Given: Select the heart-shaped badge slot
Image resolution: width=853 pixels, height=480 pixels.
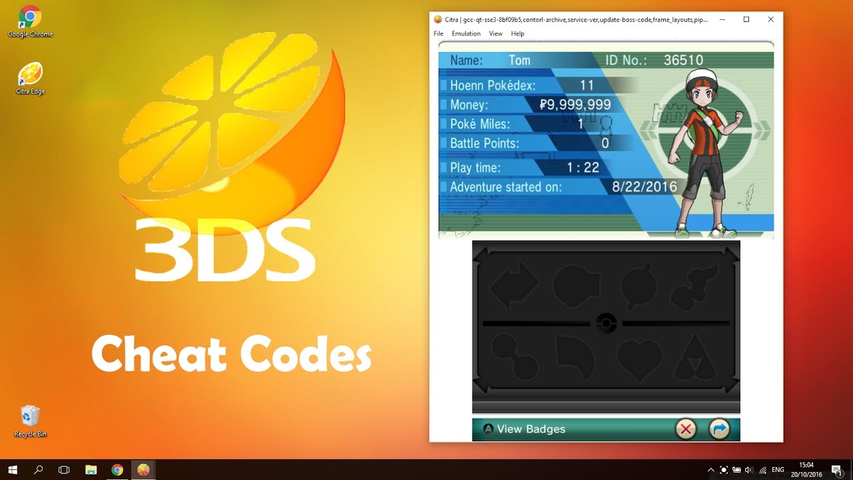Looking at the screenshot, I should click(638, 359).
